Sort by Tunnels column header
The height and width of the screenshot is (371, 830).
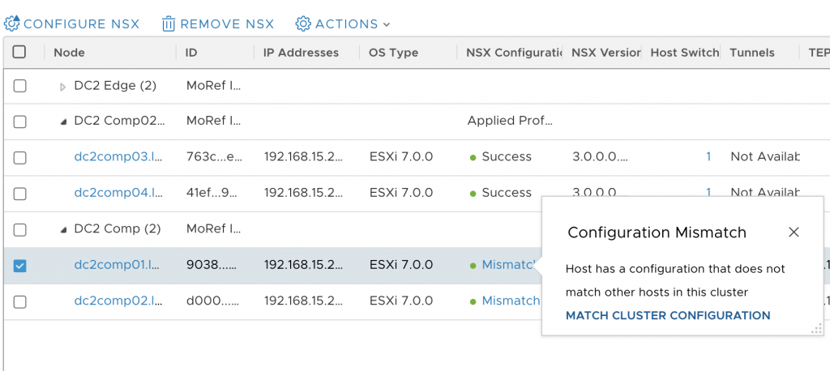(751, 53)
